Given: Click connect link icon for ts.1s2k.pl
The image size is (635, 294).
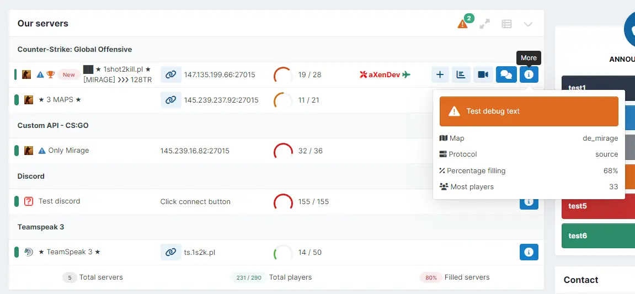Looking at the screenshot, I should (171, 252).
